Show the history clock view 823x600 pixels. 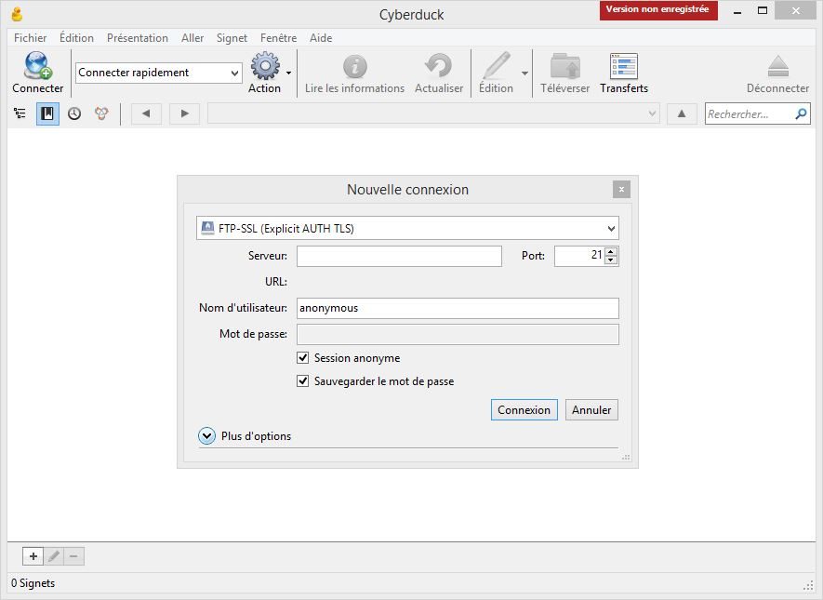[74, 113]
